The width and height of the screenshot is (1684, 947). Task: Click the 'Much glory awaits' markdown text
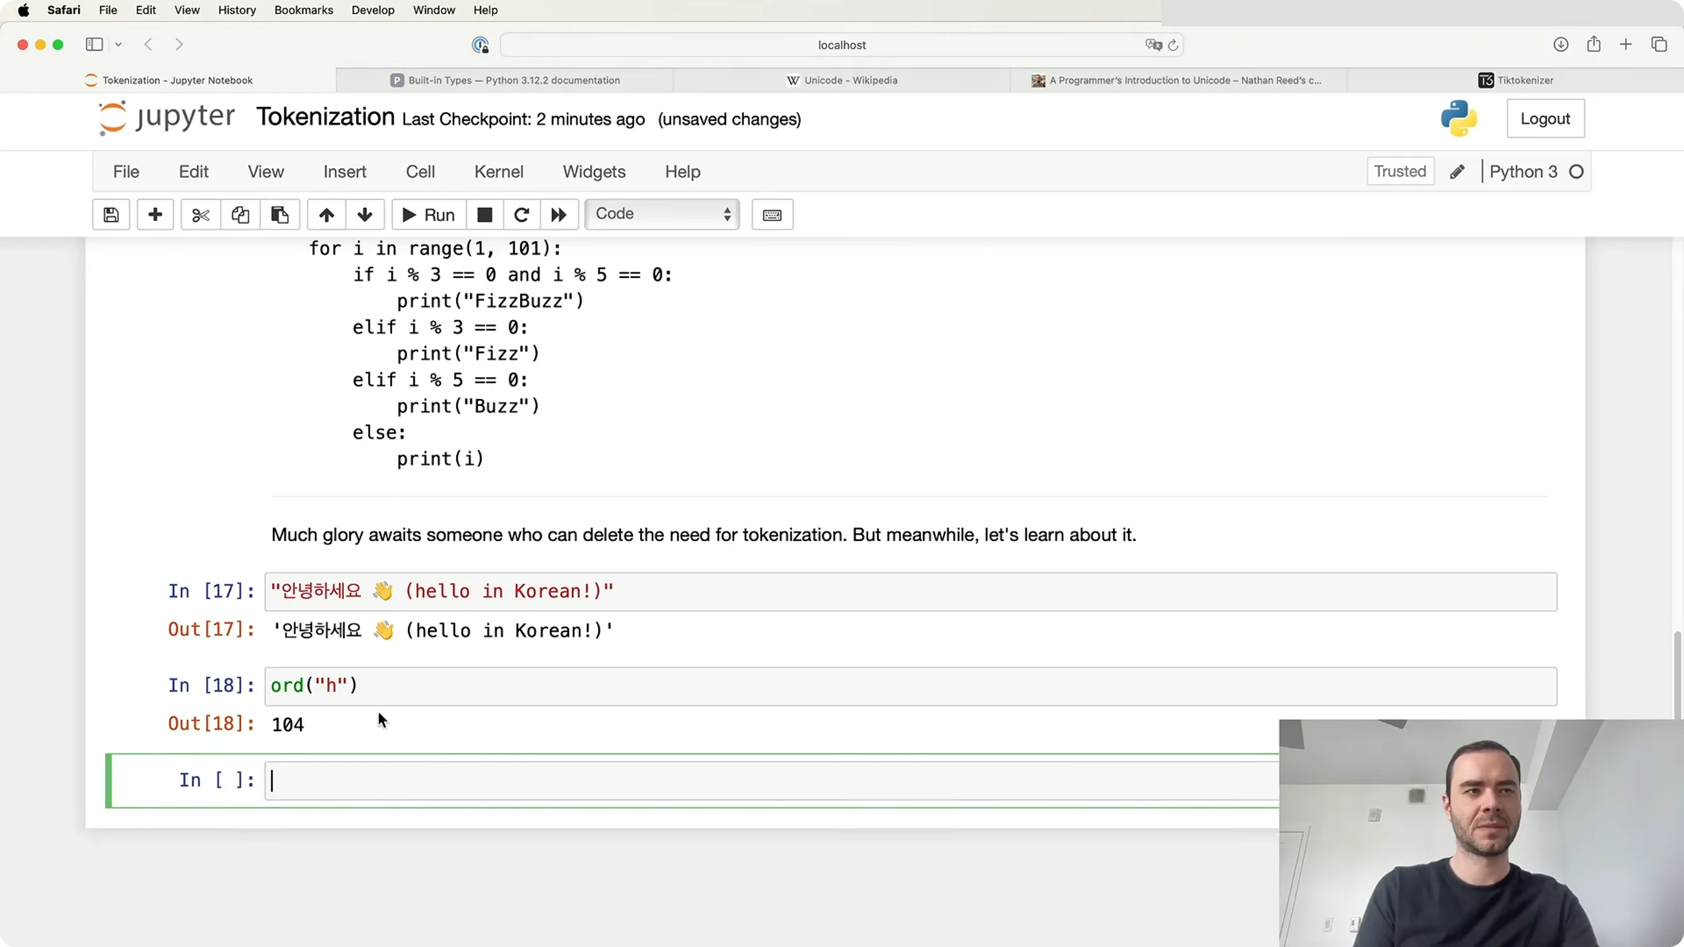click(x=704, y=535)
